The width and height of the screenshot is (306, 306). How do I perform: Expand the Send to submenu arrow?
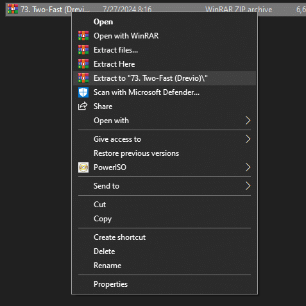[248, 186]
